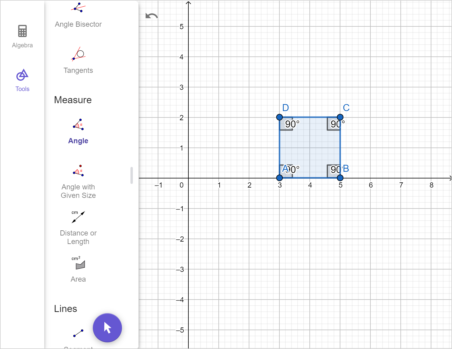452x349 pixels.
Task: Click y-axis tick label −5
Action: (180, 330)
